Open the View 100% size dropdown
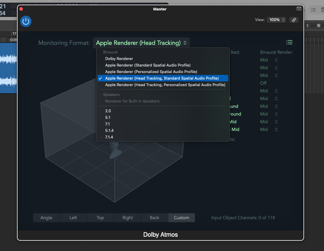The height and width of the screenshot is (251, 324). coord(276,20)
